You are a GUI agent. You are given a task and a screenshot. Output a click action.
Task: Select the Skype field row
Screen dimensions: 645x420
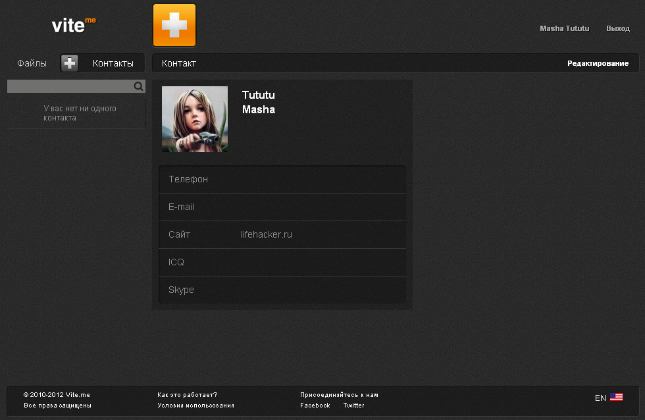click(282, 290)
